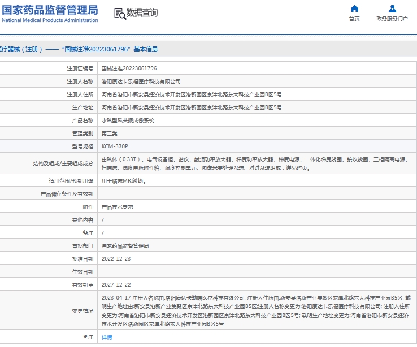Viewport: 417px width, 347px height.
Task: Click the 结构及组成 description text
Action: click(254, 163)
